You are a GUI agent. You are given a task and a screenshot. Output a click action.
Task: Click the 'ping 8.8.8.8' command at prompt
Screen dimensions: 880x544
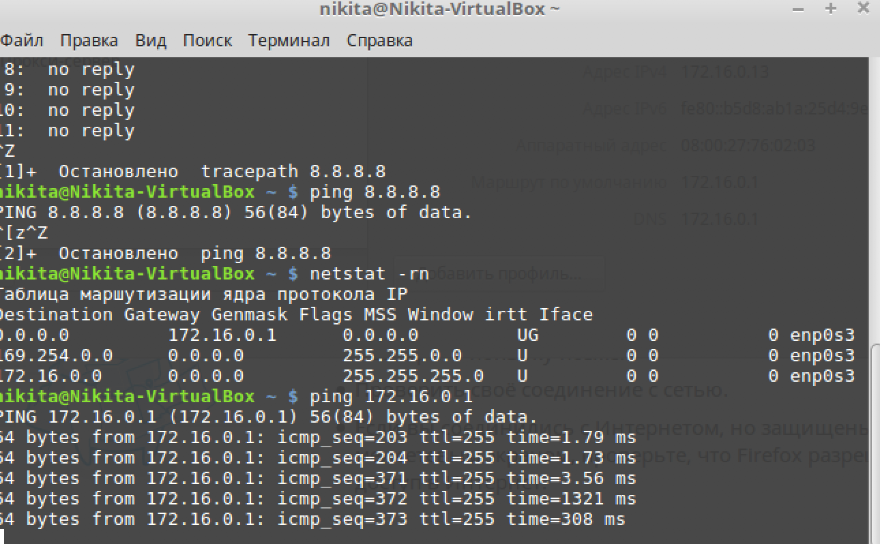click(x=375, y=192)
